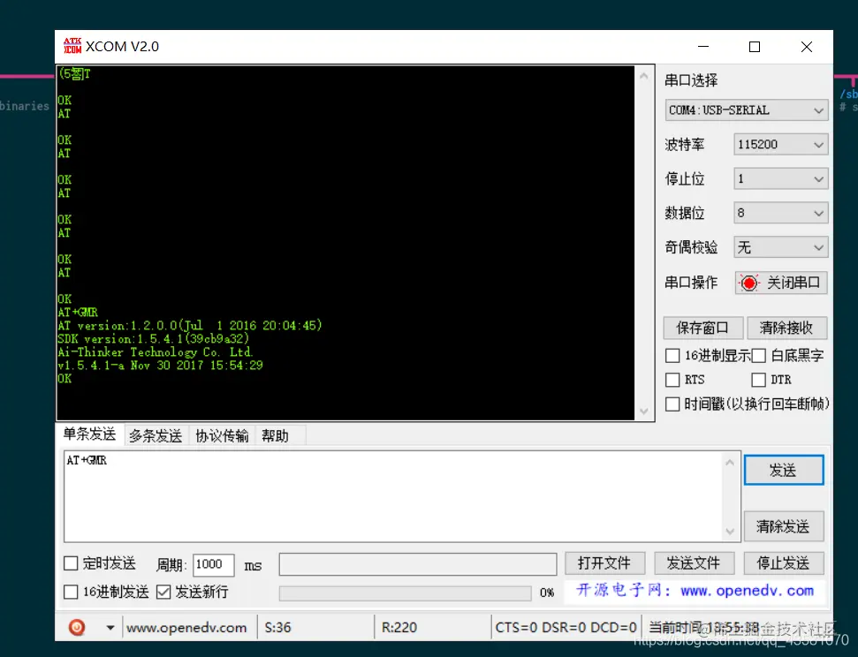Viewport: 858px width, 657px height.
Task: Click the XCOM app icon in title bar
Action: [72, 46]
